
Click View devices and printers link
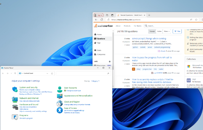(28, 107)
